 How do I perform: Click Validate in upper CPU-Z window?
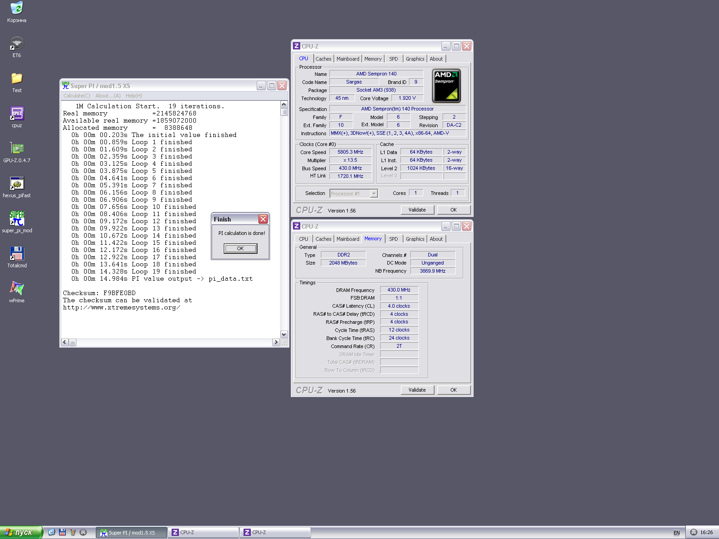tap(417, 210)
